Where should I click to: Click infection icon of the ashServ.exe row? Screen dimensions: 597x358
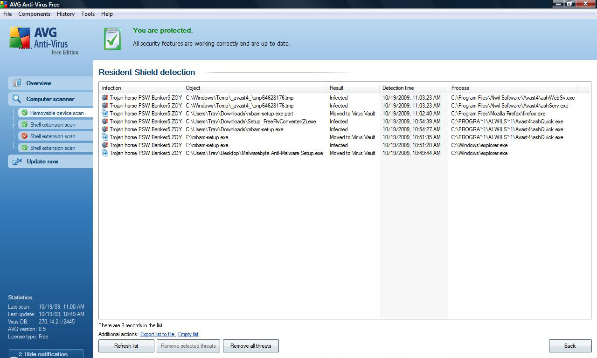point(105,106)
